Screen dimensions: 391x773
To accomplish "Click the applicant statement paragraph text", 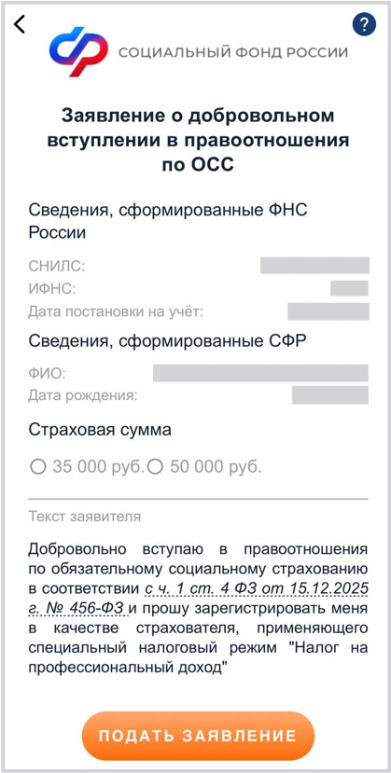I will [x=198, y=609].
